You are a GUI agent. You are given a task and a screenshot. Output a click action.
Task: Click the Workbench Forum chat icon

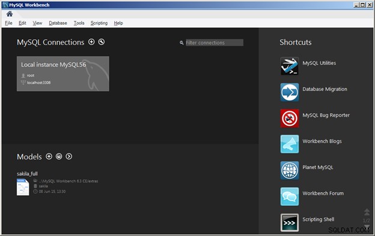click(x=290, y=196)
